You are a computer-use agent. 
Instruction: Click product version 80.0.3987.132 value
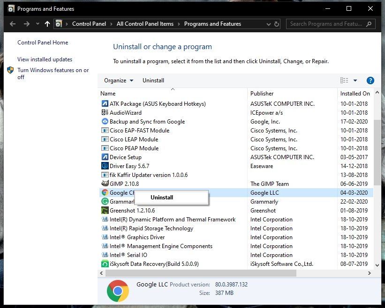[x=231, y=285]
